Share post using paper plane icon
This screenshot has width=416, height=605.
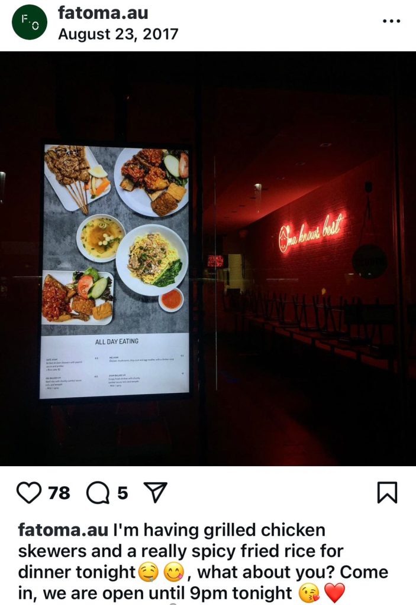tap(156, 492)
